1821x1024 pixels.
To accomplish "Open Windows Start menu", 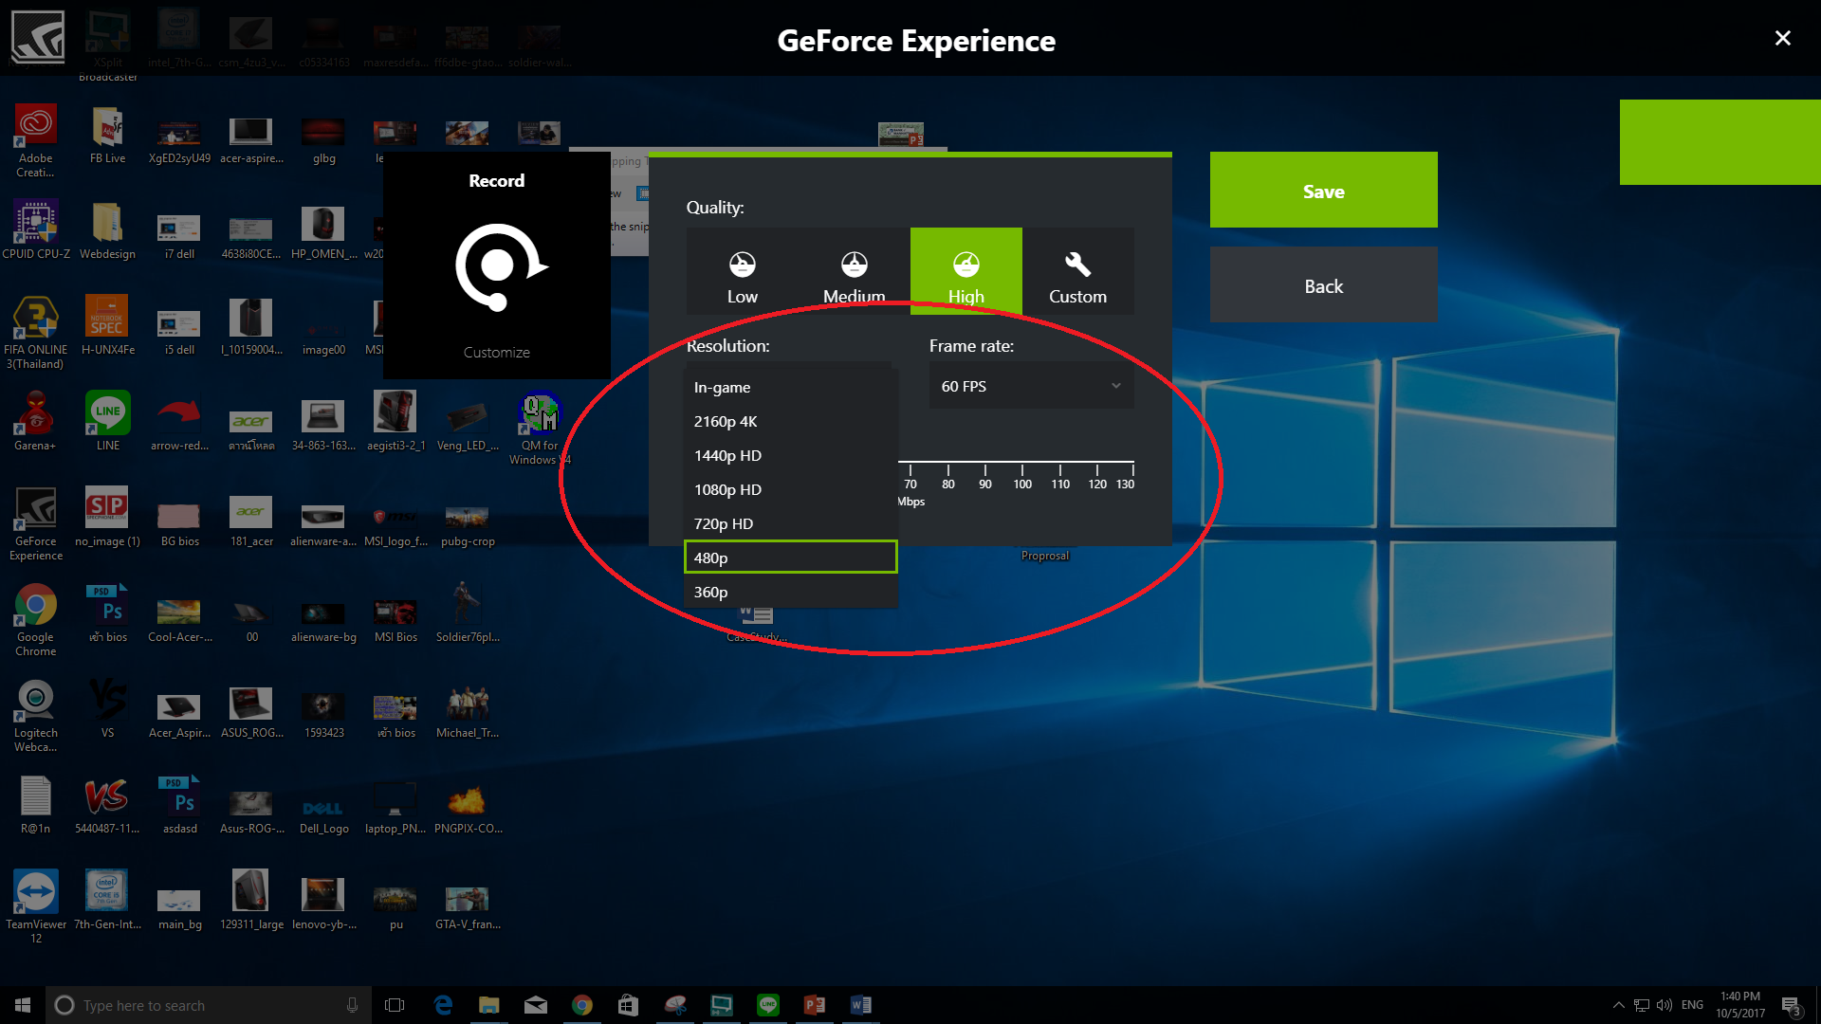I will click(x=23, y=1005).
